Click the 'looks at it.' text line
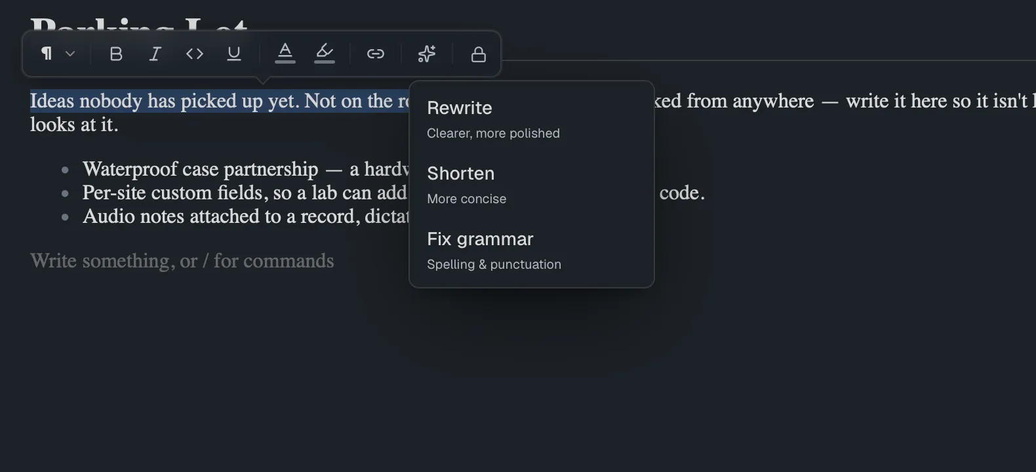 [74, 125]
